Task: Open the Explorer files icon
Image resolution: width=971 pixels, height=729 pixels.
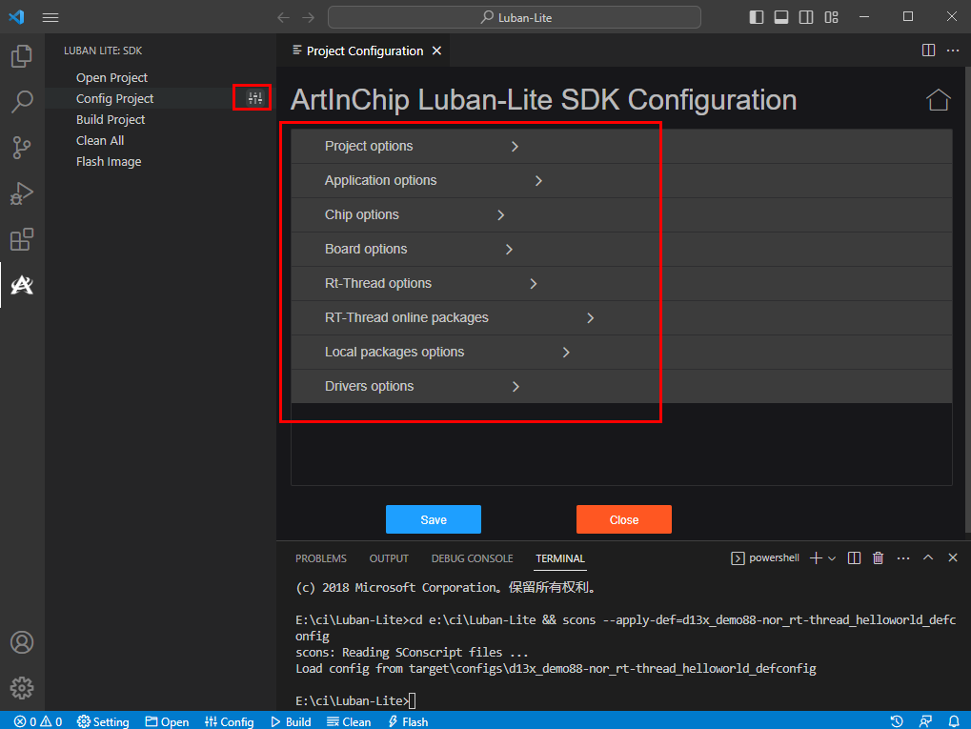Action: [22, 56]
